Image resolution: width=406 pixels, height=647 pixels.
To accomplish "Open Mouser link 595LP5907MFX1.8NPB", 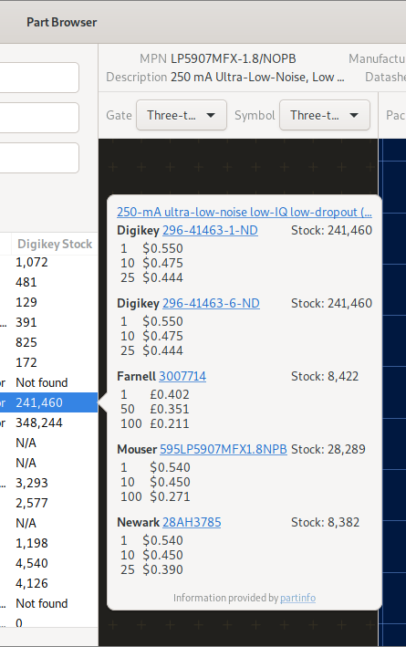I will pyautogui.click(x=224, y=449).
